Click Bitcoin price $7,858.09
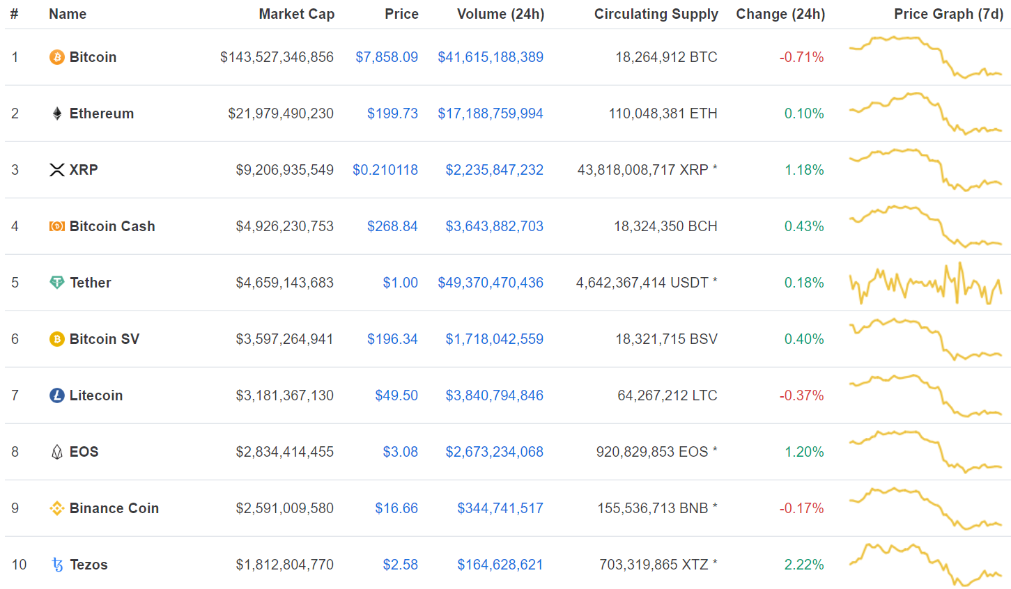Viewport: 1011px width, 589px height. click(387, 57)
